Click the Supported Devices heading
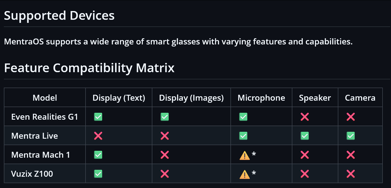 [59, 16]
